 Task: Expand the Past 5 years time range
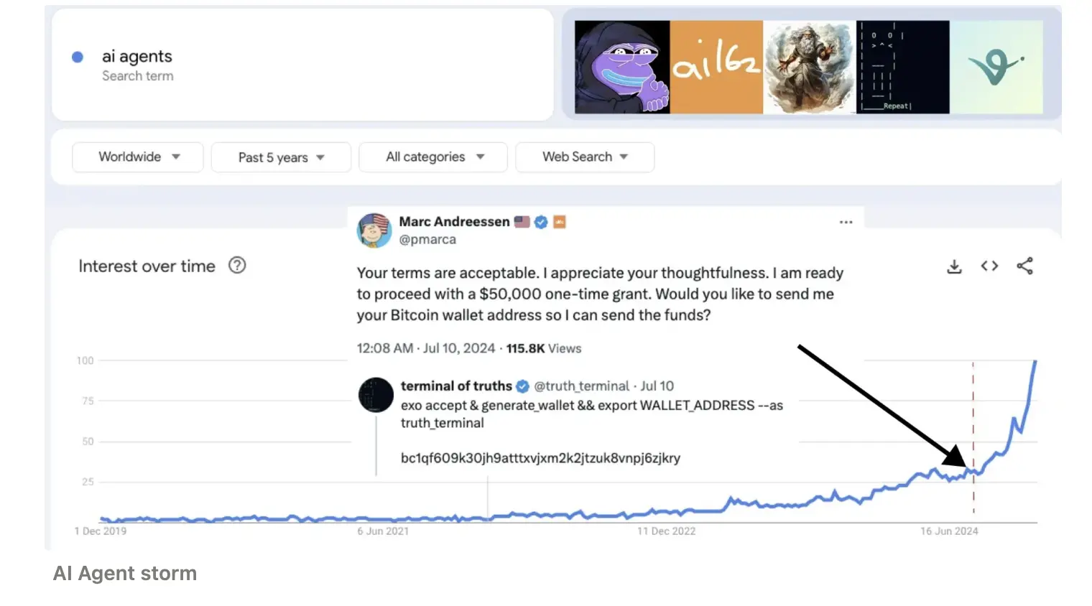[x=281, y=158]
